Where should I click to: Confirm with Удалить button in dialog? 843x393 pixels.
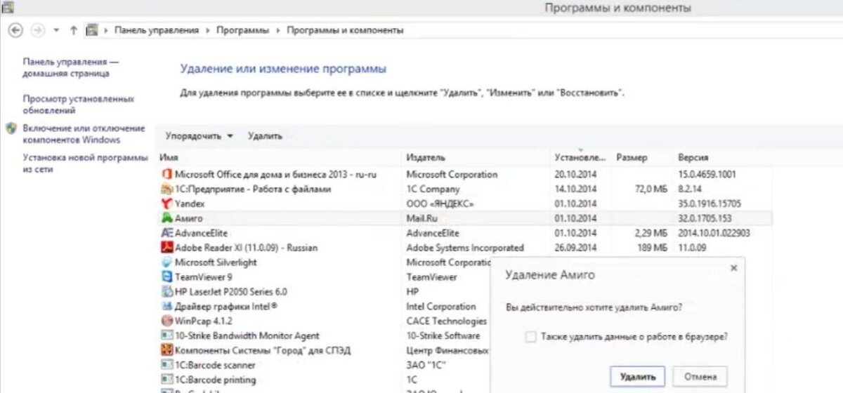(x=637, y=377)
